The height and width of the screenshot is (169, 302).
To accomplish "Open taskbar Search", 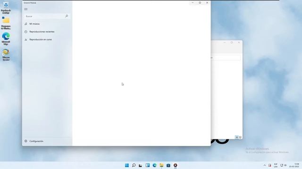I will (134, 165).
